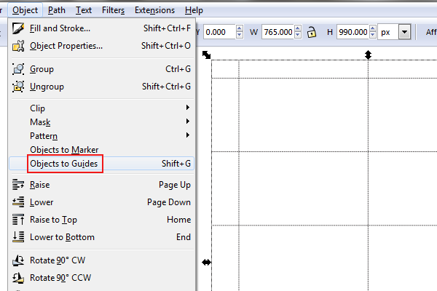The image size is (437, 291).
Task: Click the left-middle horizontal scale handle
Action: [x=207, y=263]
